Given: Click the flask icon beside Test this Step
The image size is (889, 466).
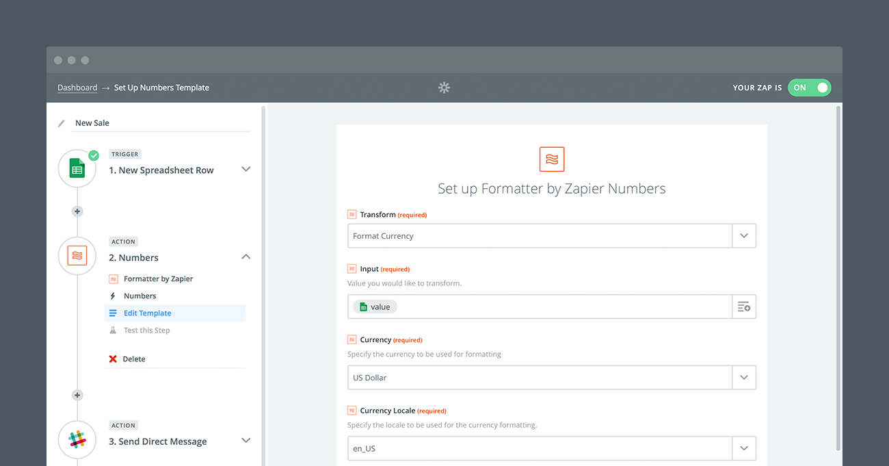Looking at the screenshot, I should point(113,331).
